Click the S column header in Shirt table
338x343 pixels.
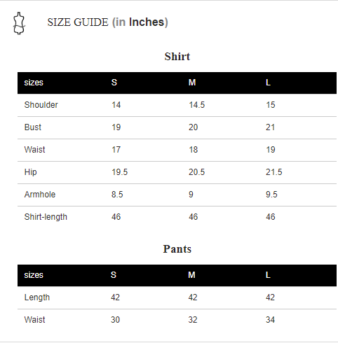click(x=114, y=83)
